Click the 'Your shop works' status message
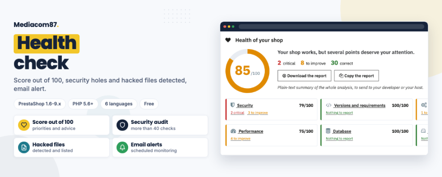 346,52
